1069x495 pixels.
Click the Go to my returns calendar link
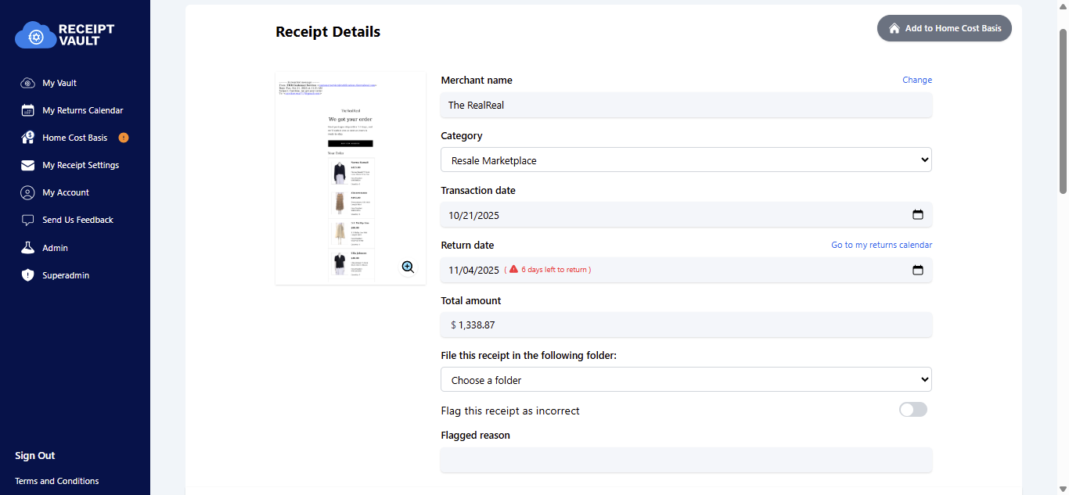coord(882,245)
